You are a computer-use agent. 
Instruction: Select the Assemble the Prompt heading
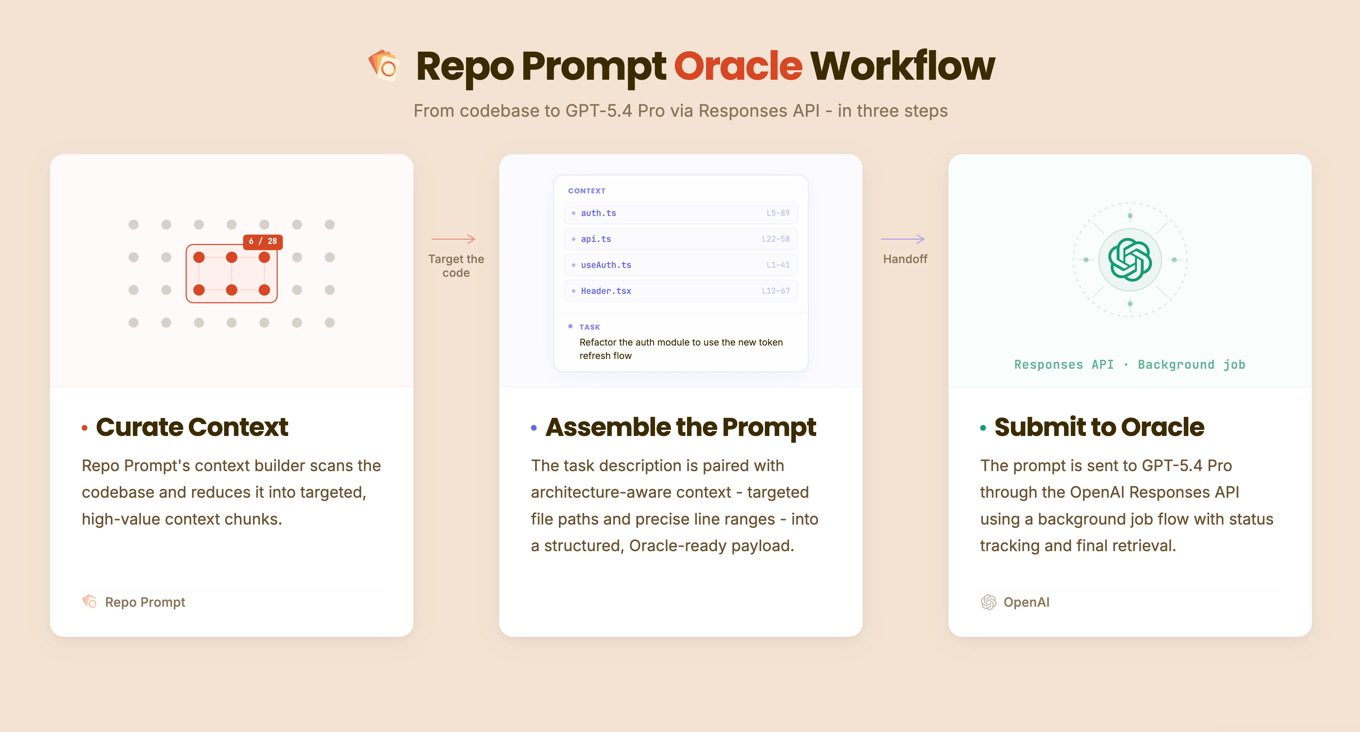click(681, 426)
